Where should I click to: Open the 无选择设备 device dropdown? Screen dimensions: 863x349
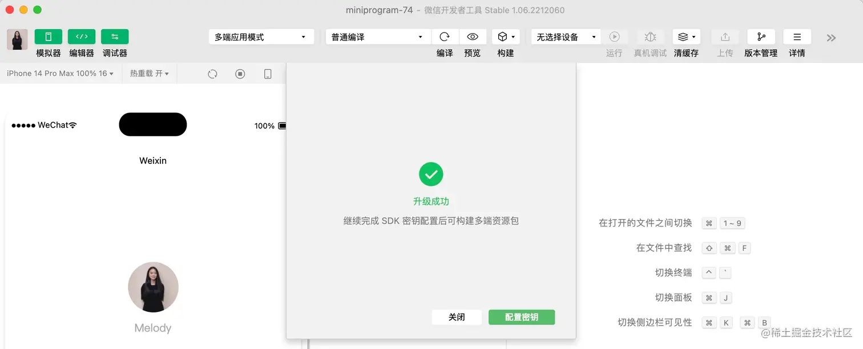566,37
